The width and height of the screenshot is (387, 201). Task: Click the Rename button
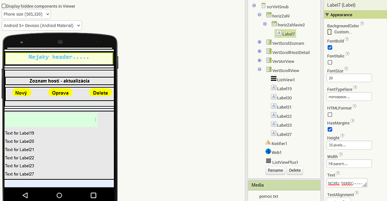[x=275, y=170]
